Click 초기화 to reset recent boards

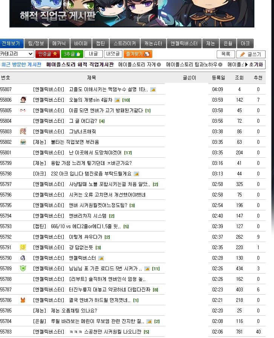256,65
